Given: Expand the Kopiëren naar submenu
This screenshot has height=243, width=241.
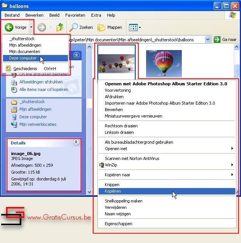Looking at the screenshot, I should pyautogui.click(x=167, y=175).
